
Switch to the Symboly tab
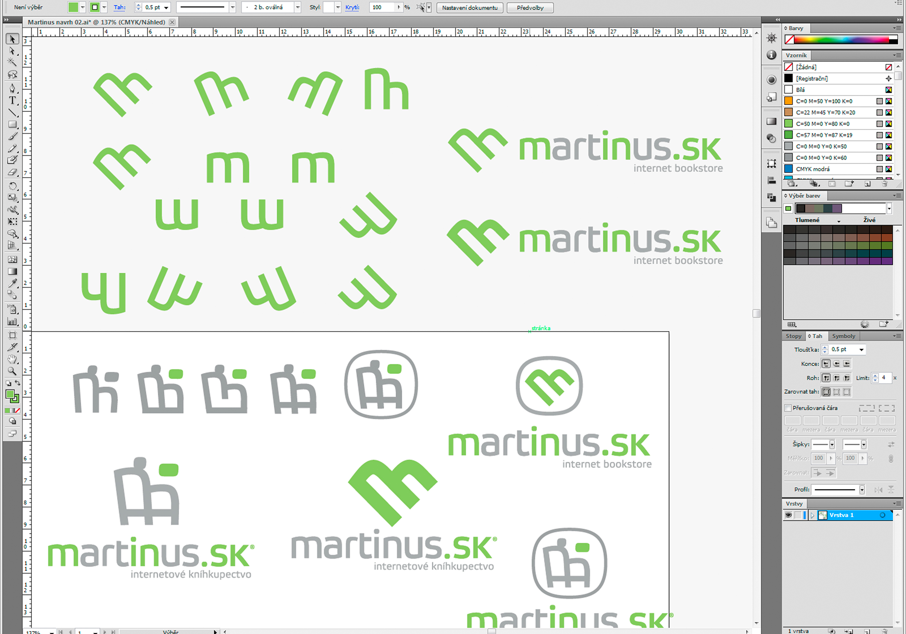[843, 336]
